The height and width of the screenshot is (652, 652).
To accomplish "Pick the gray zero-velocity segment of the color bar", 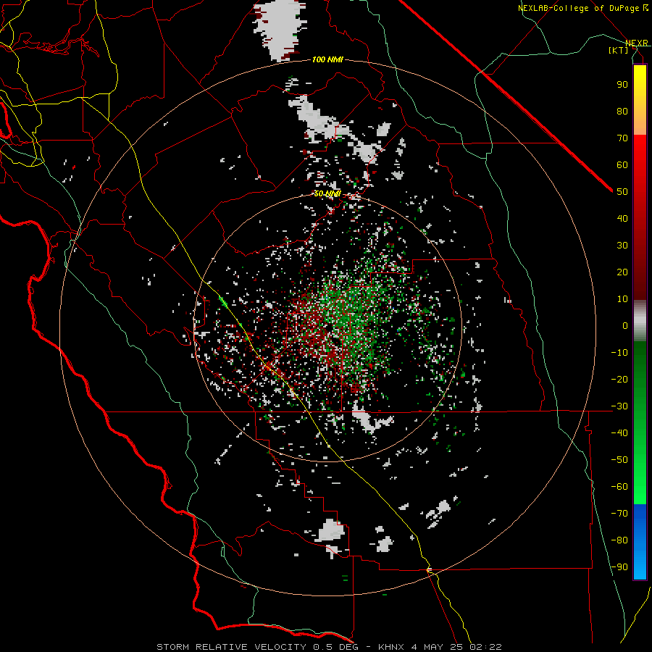I will click(x=640, y=321).
